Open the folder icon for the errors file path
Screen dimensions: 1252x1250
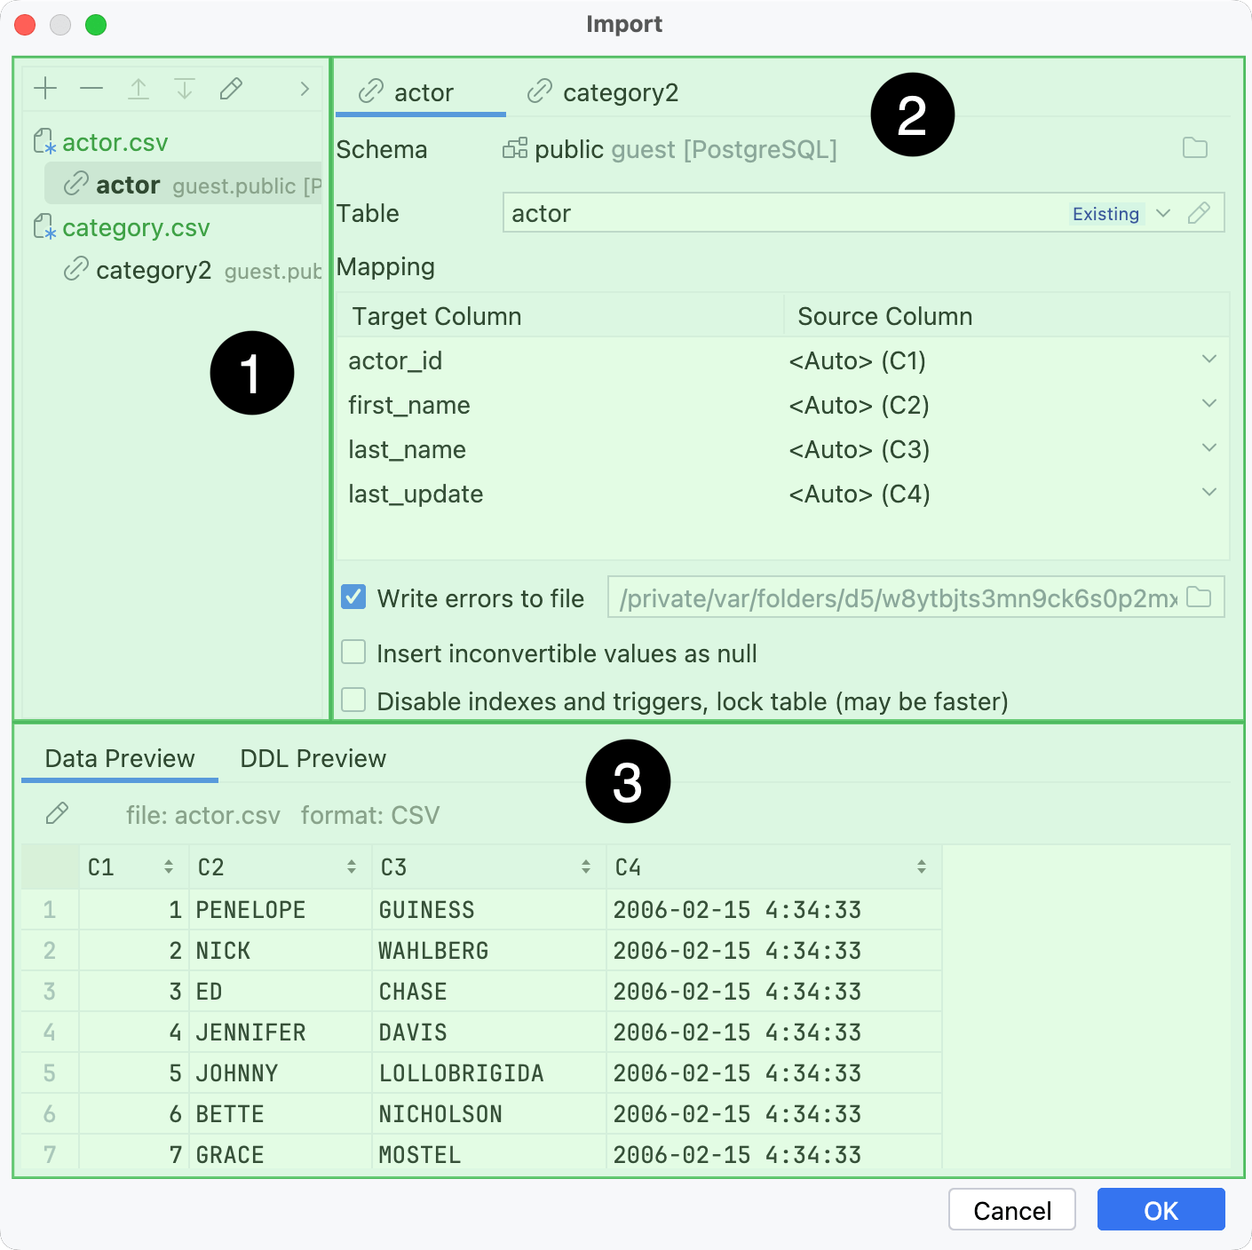1198,597
